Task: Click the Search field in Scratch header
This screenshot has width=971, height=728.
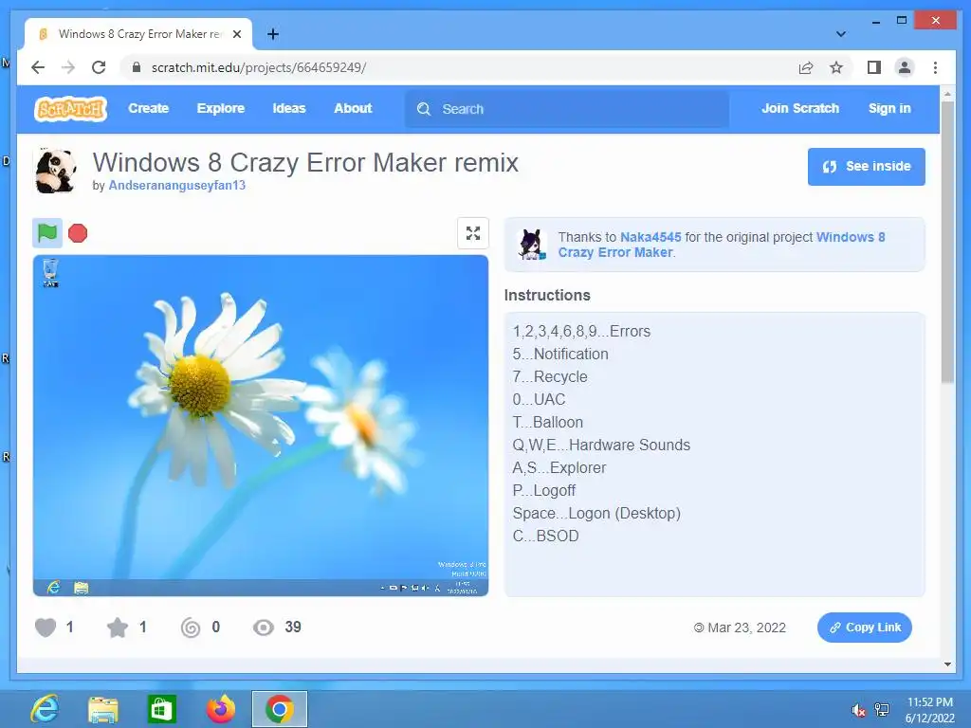Action: [567, 109]
